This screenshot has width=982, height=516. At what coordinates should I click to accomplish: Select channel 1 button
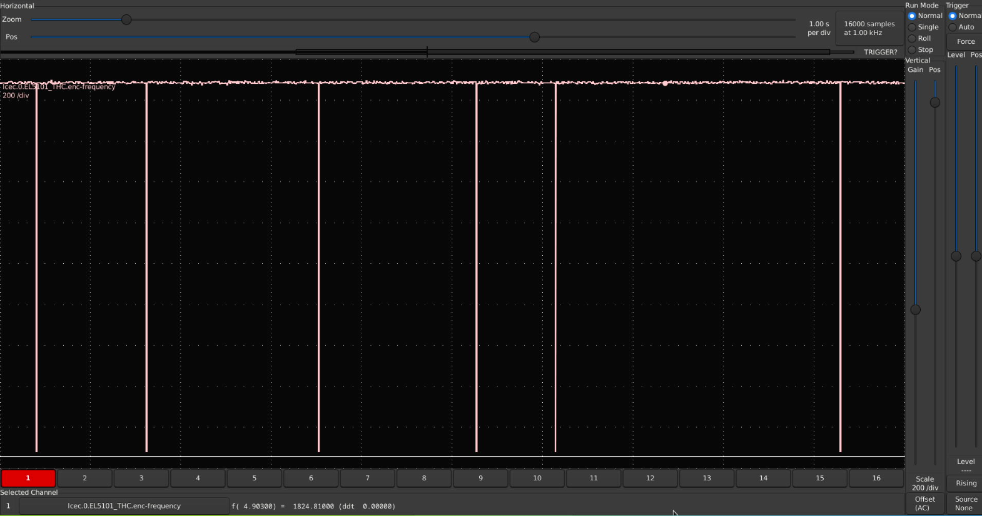(x=28, y=478)
